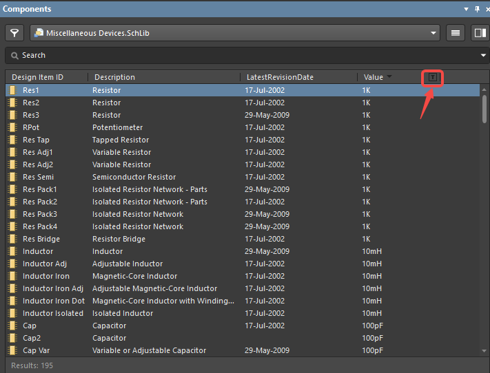490x373 pixels.
Task: Click the component icon next to RPot
Action: point(12,127)
